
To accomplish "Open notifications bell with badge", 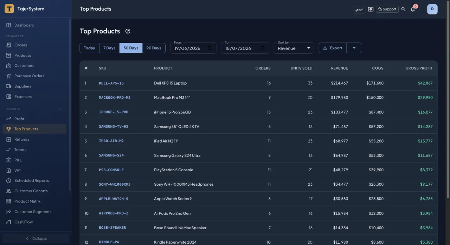I will point(413,9).
